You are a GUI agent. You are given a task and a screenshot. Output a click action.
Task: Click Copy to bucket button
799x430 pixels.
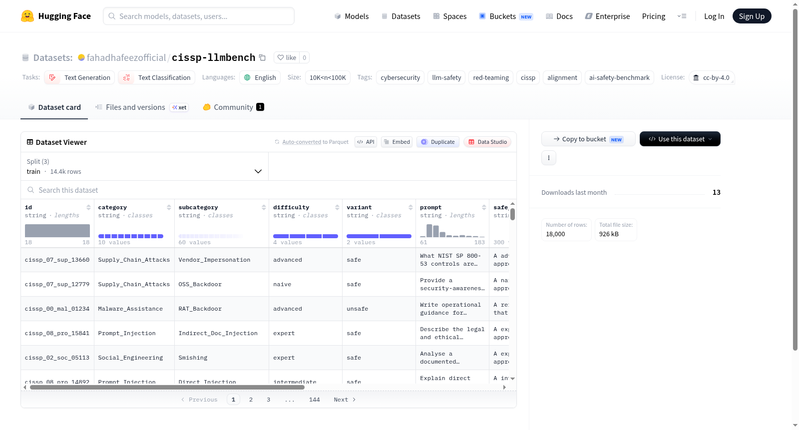588,139
